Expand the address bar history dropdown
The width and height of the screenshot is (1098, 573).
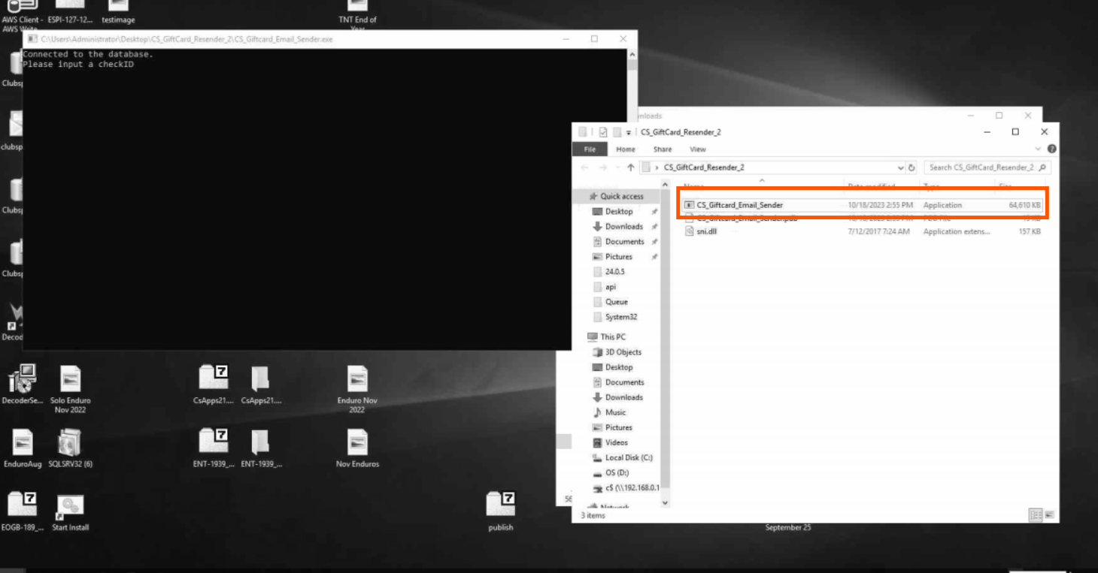[901, 168]
